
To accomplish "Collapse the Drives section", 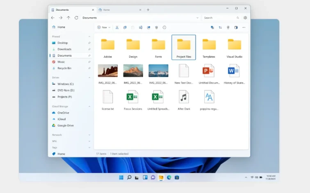I will pos(89,77).
